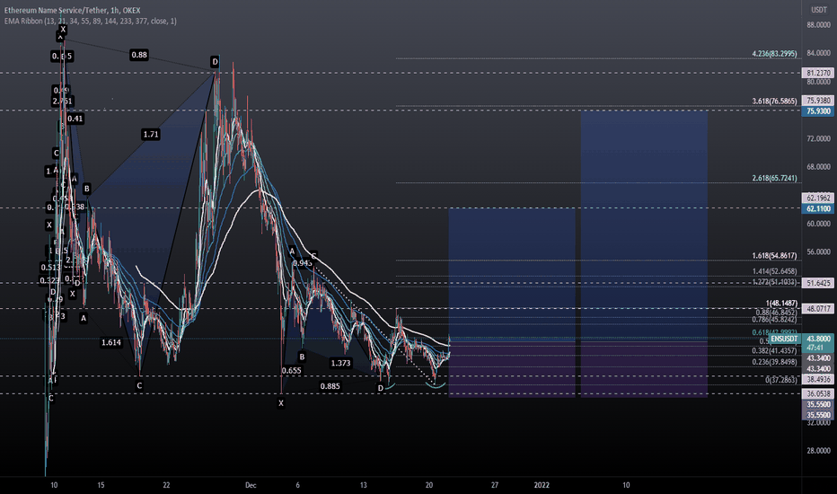Screen dimensions: 837x494
Task: Select the 1.618(54.8617) Fibonacci level label
Action: 774,256
